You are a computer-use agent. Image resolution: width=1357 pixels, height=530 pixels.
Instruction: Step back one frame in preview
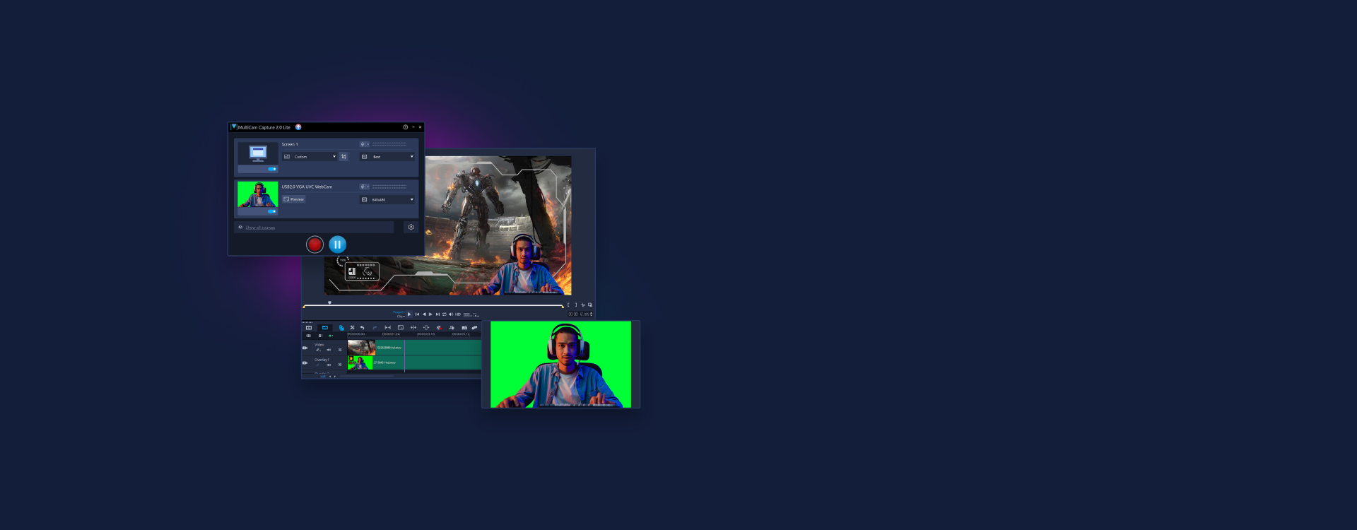(x=424, y=314)
